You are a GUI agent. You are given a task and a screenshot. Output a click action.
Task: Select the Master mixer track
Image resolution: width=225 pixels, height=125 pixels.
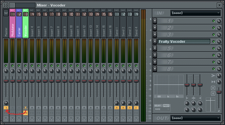(6, 23)
